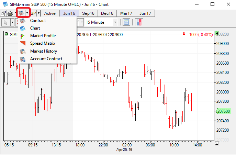Screen dimensions: 236x155
Task: Open Market History from the menu
Action: [x=43, y=51]
